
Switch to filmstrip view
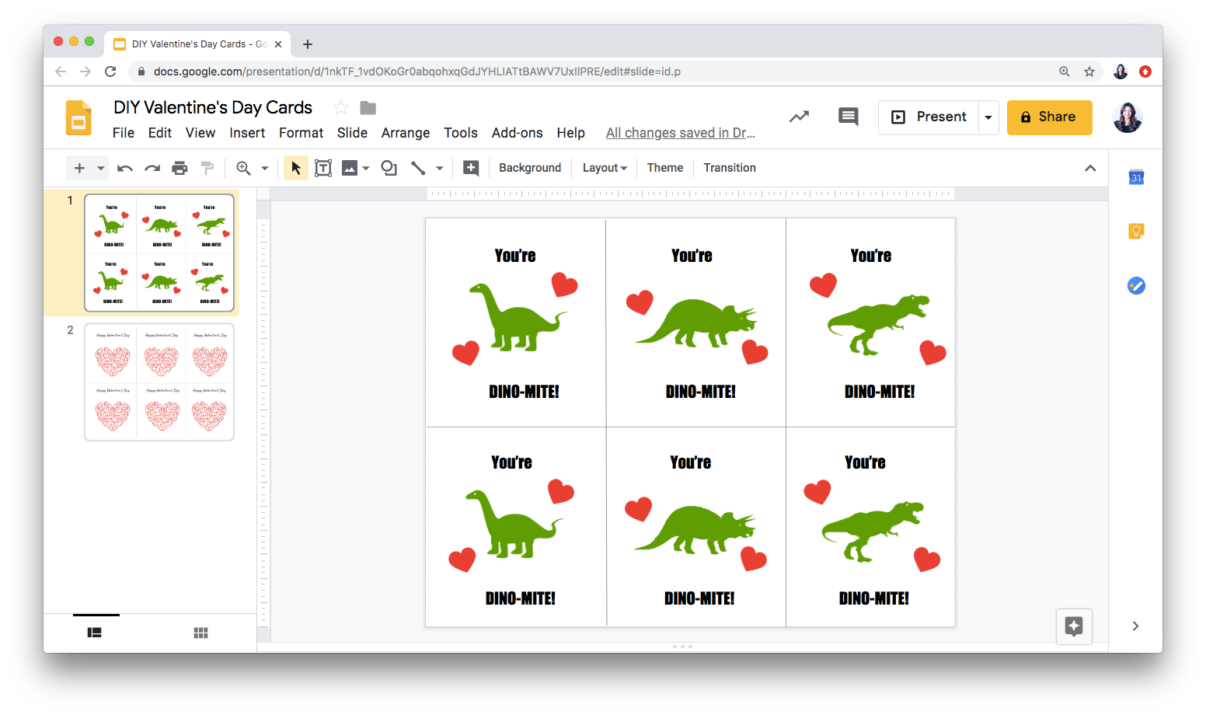[94, 633]
